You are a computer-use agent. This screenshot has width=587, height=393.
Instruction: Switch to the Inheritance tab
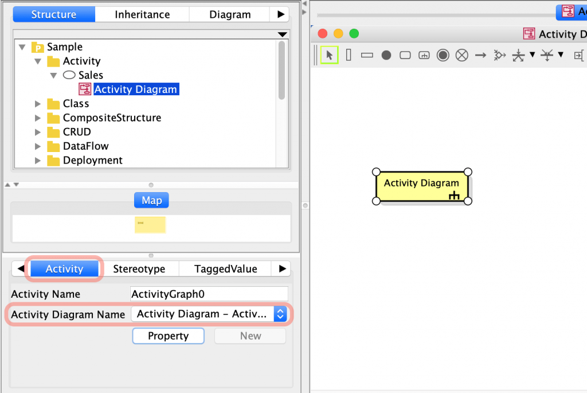142,14
